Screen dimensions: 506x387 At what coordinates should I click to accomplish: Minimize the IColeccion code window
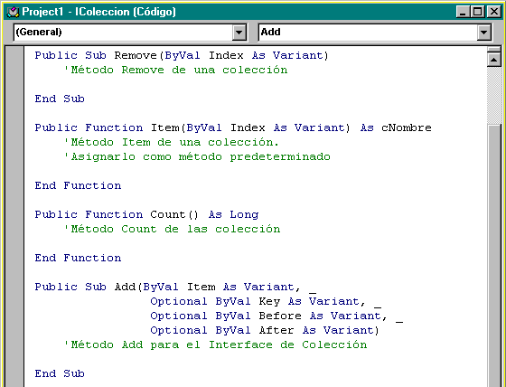pyautogui.click(x=463, y=12)
